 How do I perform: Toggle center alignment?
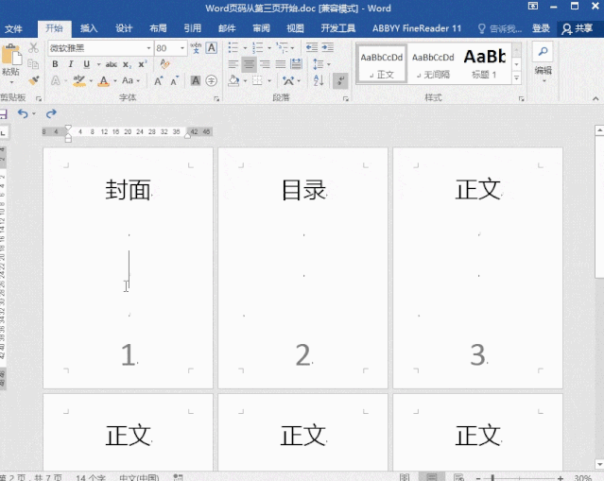tap(249, 64)
